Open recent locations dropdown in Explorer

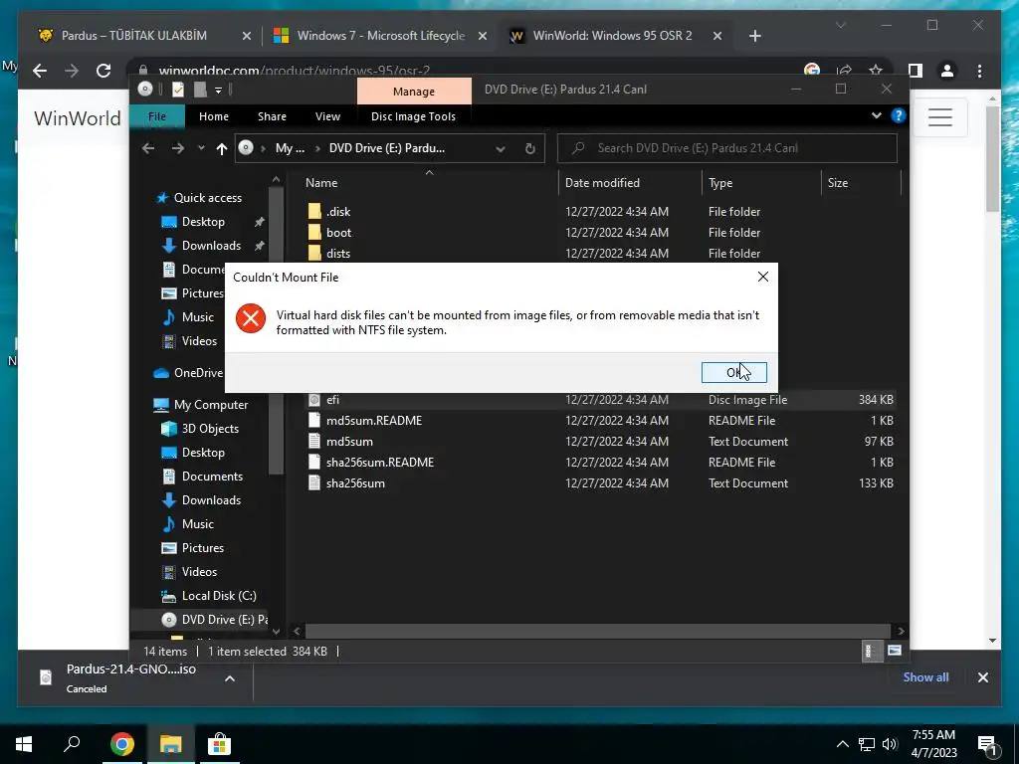point(201,148)
